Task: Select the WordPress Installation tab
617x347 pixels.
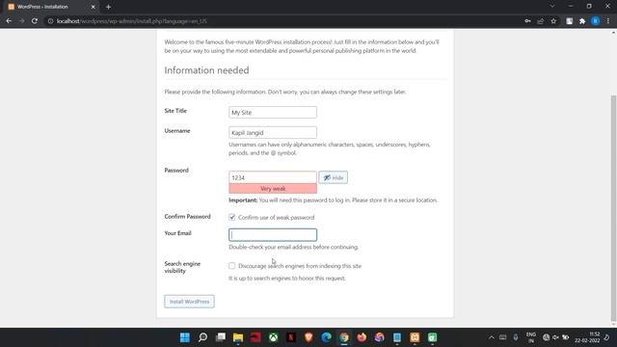Action: pyautogui.click(x=51, y=7)
